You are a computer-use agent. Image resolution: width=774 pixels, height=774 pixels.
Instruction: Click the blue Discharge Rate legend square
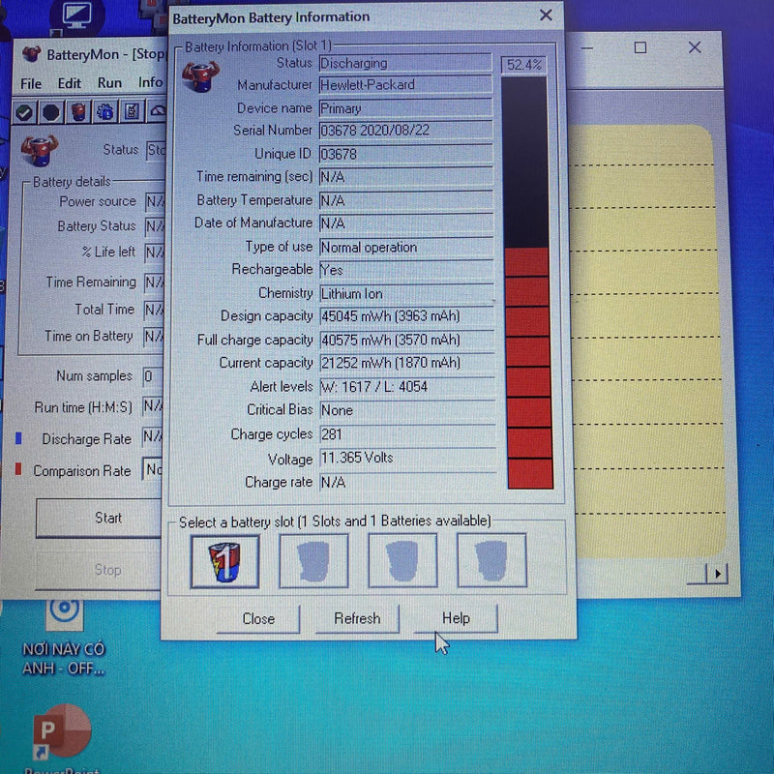[x=18, y=438]
